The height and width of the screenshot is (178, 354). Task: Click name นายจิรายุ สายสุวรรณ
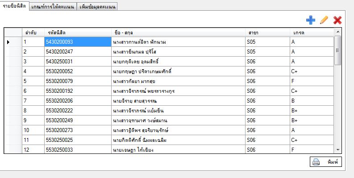click(x=179, y=101)
